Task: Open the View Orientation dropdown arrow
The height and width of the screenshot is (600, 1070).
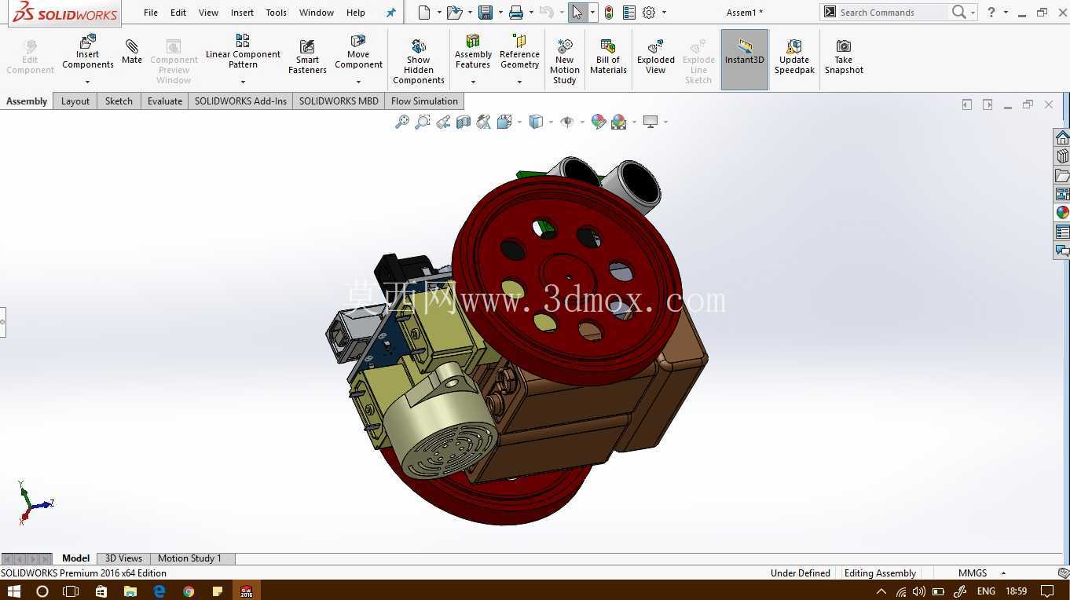Action: point(519,122)
